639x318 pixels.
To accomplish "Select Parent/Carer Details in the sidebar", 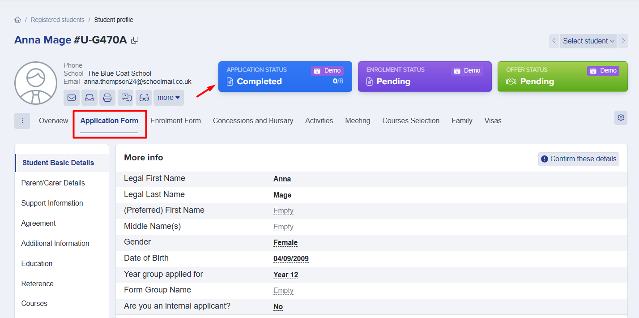I will 53,183.
